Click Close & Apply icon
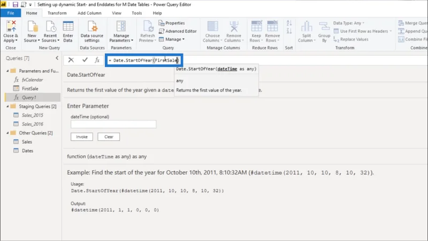The width and height of the screenshot is (428, 241). coord(11,26)
